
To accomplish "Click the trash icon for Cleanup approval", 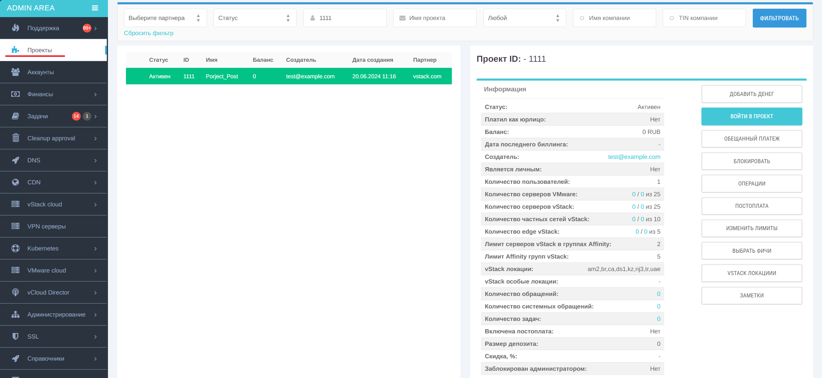I will tap(15, 138).
